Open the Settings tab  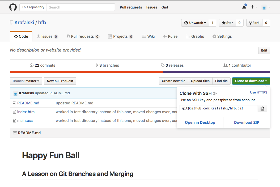point(222,36)
